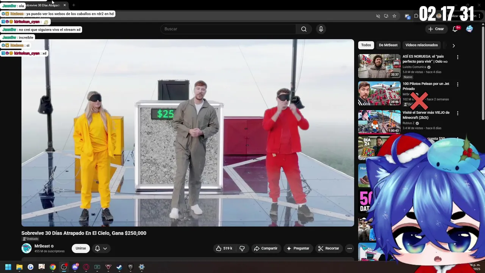Click '455 M de suscriptores' text
Screen dimensions: 485x273
click(50, 251)
